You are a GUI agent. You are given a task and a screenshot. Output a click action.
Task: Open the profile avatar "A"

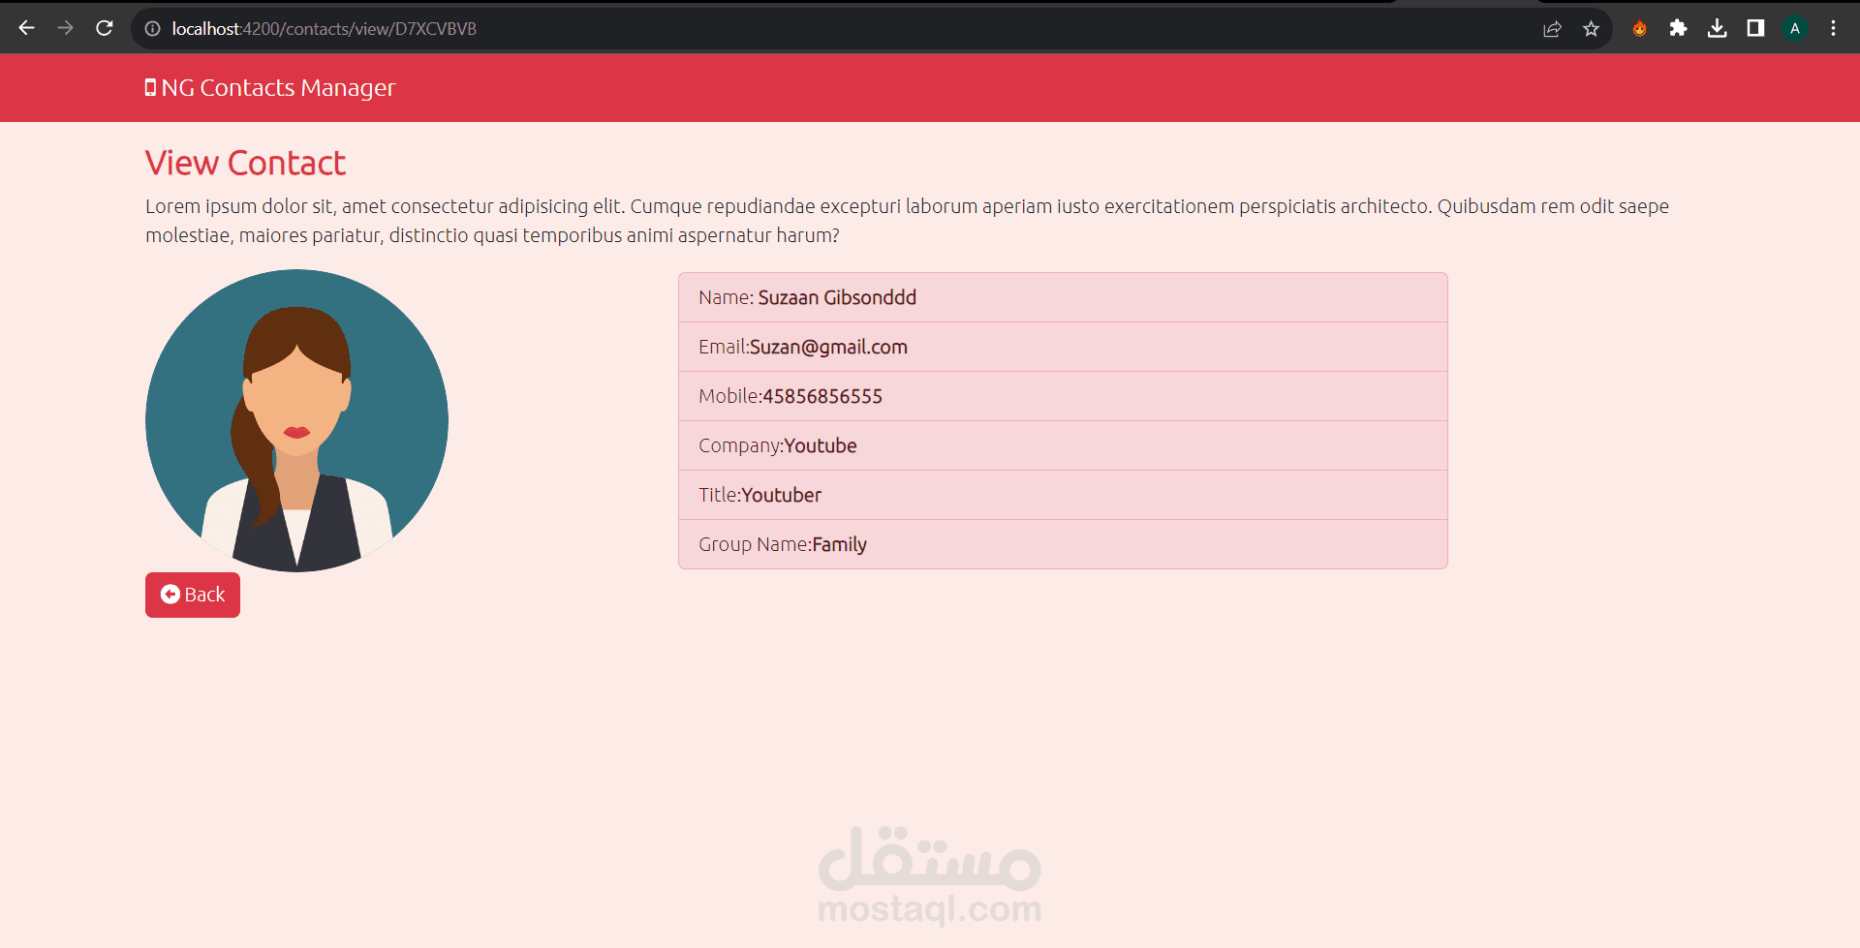[x=1795, y=28]
